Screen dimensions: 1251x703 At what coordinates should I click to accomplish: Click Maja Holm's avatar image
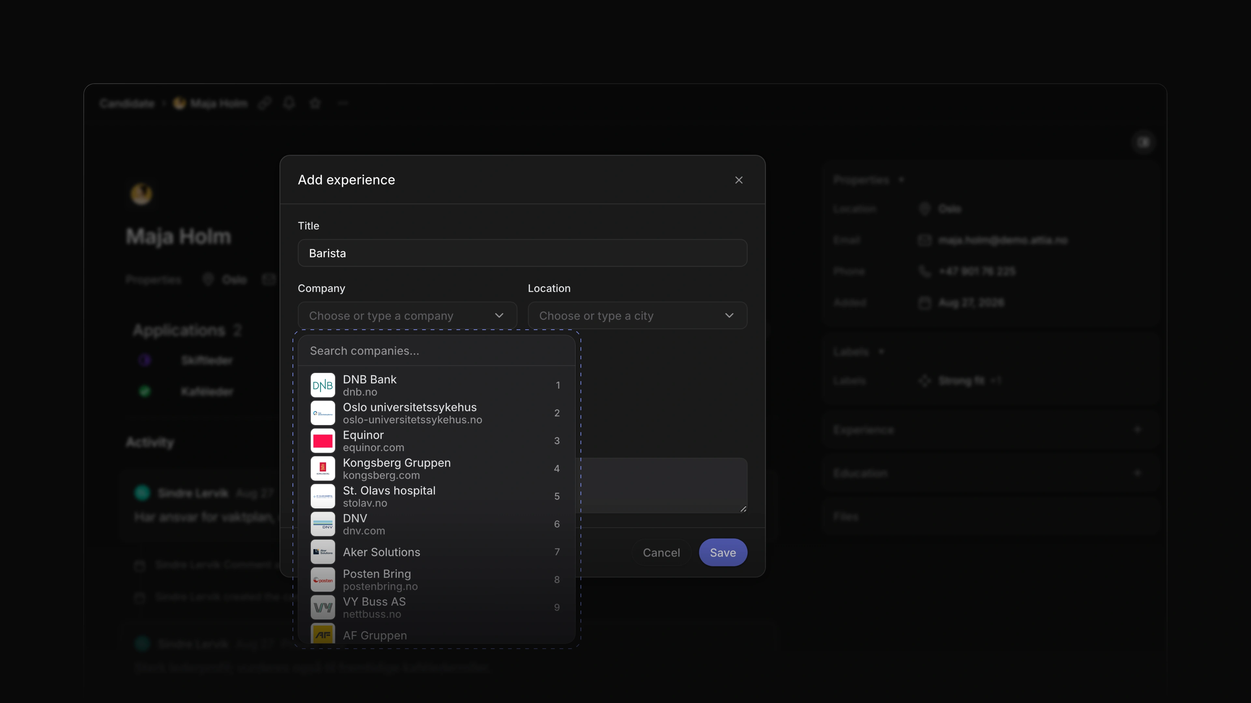coord(141,194)
